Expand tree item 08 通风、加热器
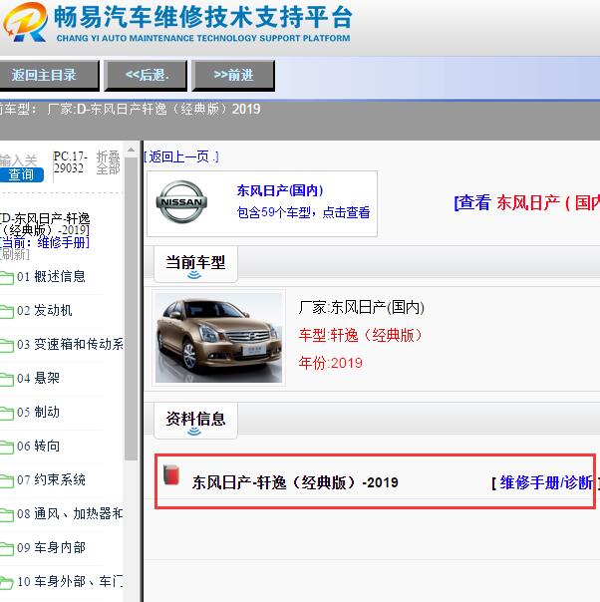Image resolution: width=600 pixels, height=602 pixels. tap(70, 513)
